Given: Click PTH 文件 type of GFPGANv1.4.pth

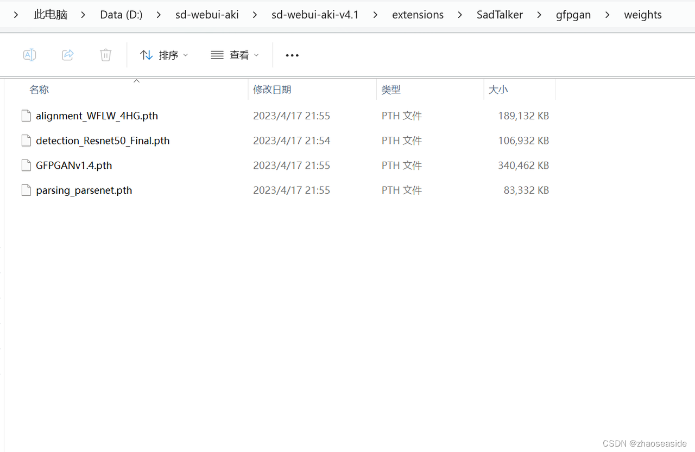Looking at the screenshot, I should click(x=402, y=165).
